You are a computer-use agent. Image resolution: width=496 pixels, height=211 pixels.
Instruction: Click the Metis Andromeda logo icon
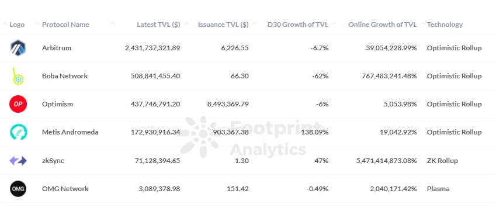18,132
